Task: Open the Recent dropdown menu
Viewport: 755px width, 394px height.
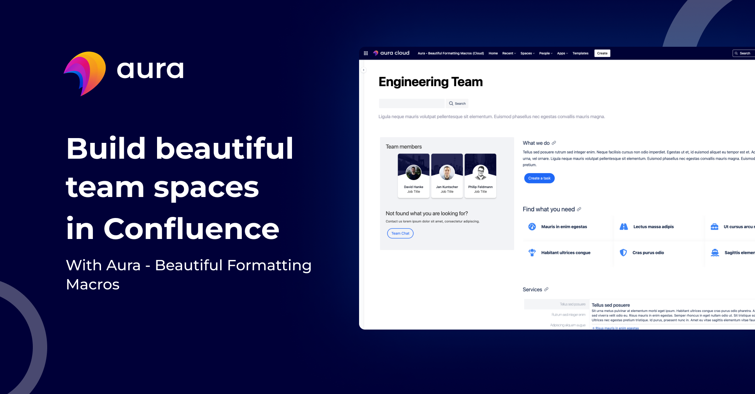Action: click(509, 53)
